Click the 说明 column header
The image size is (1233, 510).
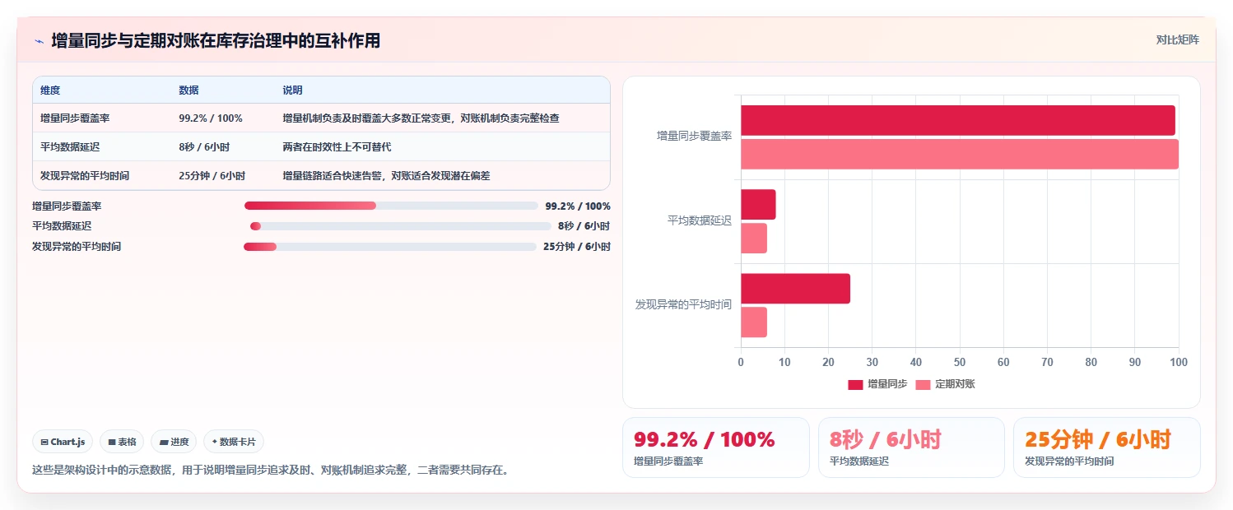click(292, 90)
